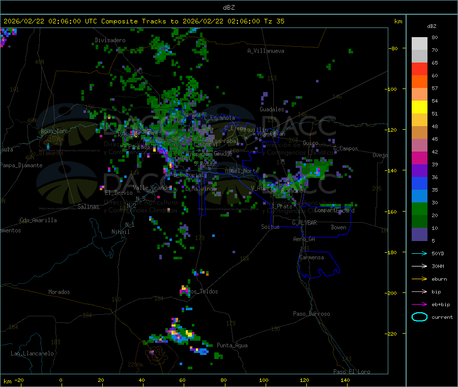Click the Huel_Norte map label
The width and height of the screenshot is (458, 387).
click(242, 171)
